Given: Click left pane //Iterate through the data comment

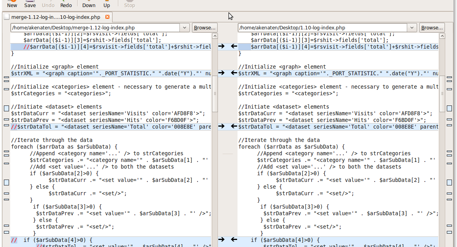Looking at the screenshot, I should click(x=52, y=140).
